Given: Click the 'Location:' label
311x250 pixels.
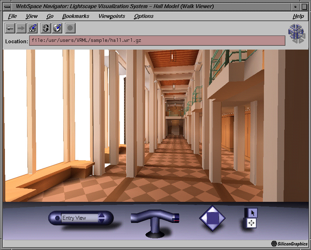Looking at the screenshot, I should tap(17, 41).
